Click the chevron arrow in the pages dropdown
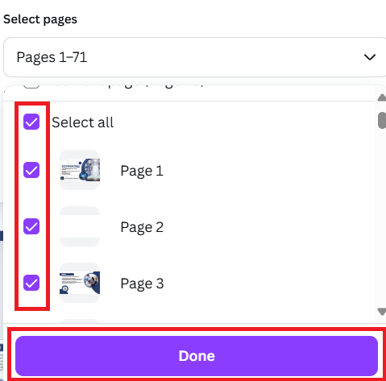Screen dimensions: 386x381 370,57
